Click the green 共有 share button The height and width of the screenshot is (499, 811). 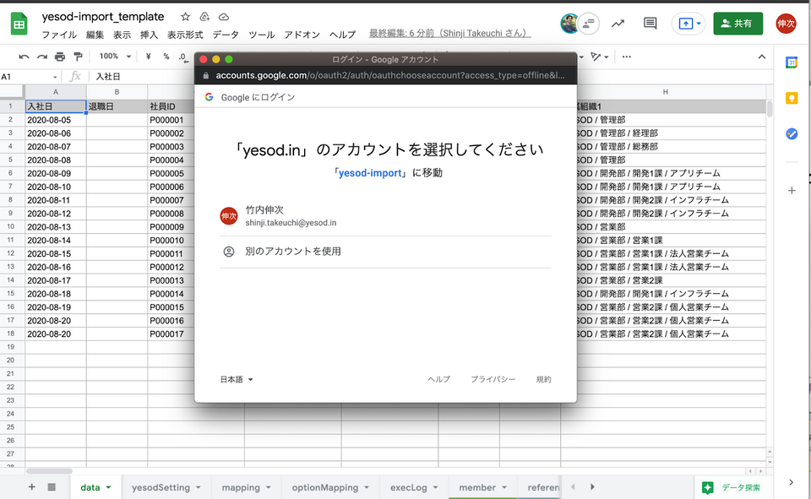(738, 24)
